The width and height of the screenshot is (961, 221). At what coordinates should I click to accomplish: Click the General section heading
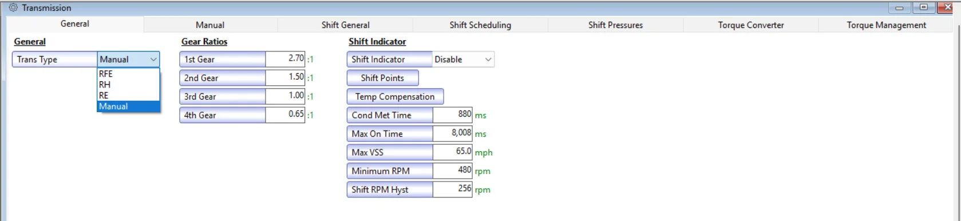tap(30, 42)
